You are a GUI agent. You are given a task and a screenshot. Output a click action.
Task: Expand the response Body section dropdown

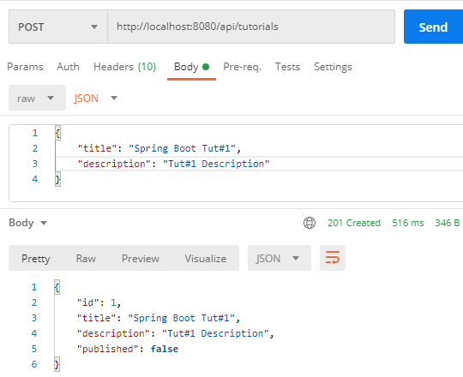click(28, 223)
